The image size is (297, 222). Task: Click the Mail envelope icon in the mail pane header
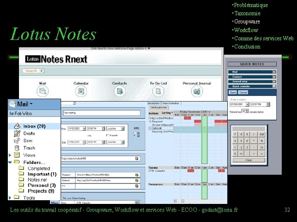(x=12, y=104)
